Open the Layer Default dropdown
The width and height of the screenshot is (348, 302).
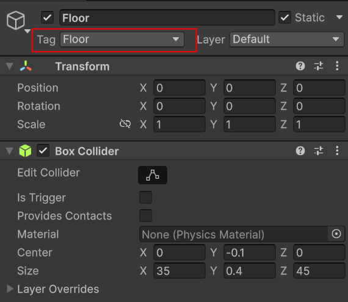tap(286, 40)
